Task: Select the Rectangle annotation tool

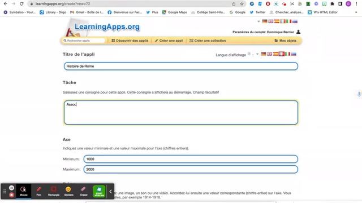Action: (54, 191)
